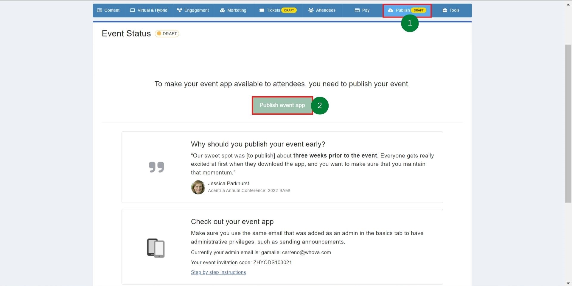Click the large quotation mark icon

(156, 167)
